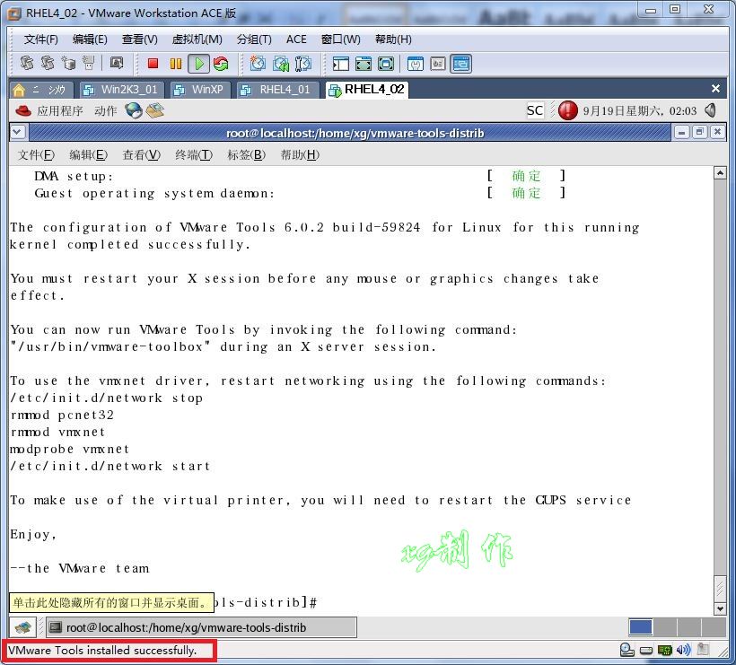Click the show desktop icon in the guest bottom panel

click(x=22, y=627)
